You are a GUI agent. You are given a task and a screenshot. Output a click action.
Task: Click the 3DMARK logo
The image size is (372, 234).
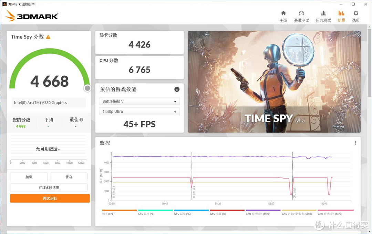coord(32,15)
